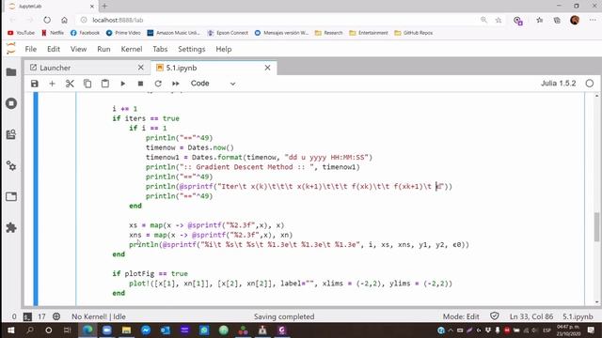Screen dimensions: 602x338
Task: Click No Kernel! | Idle status text
Action: coord(99,316)
